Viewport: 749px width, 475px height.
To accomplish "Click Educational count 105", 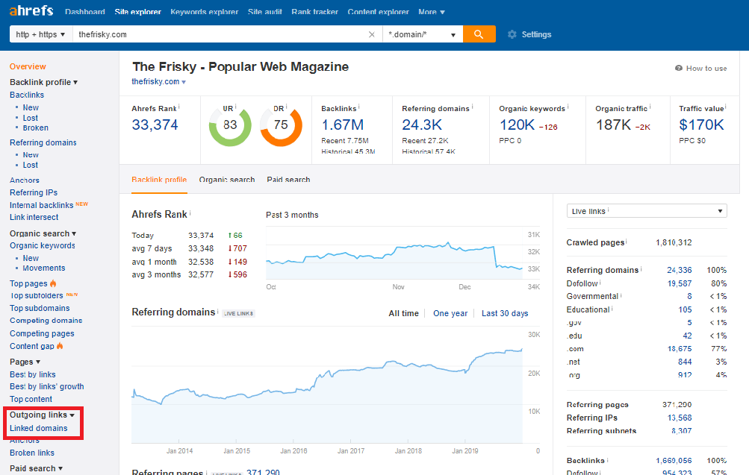I will coord(685,309).
